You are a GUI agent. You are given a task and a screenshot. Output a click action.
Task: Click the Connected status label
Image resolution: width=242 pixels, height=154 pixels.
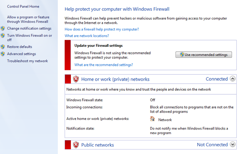click(x=217, y=79)
